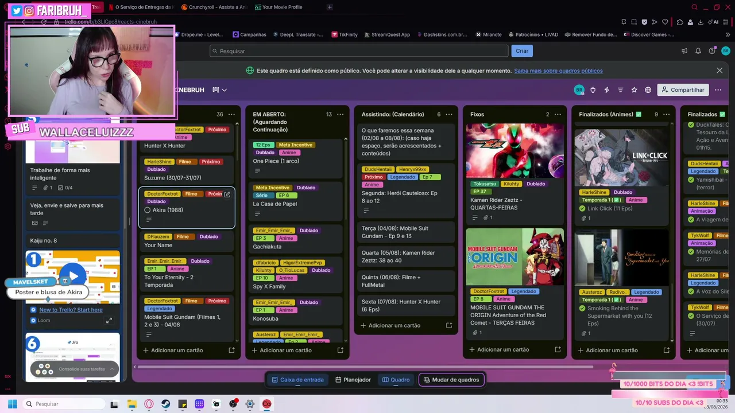Viewport: 735px width, 413px height.
Task: Open the Fixos list actions menu
Action: point(558,114)
